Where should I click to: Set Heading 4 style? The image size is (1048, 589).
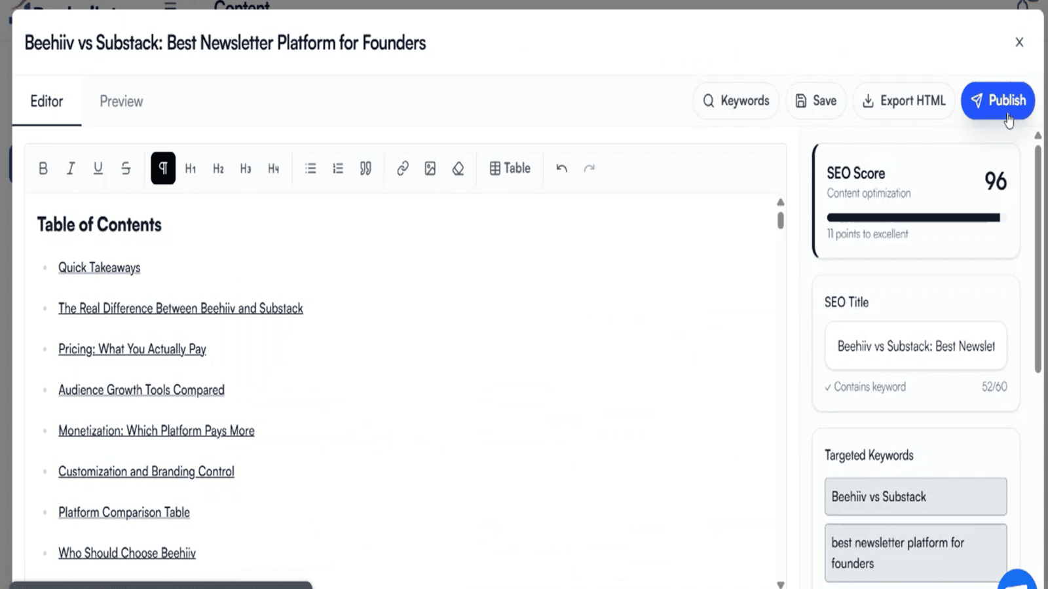pos(273,168)
